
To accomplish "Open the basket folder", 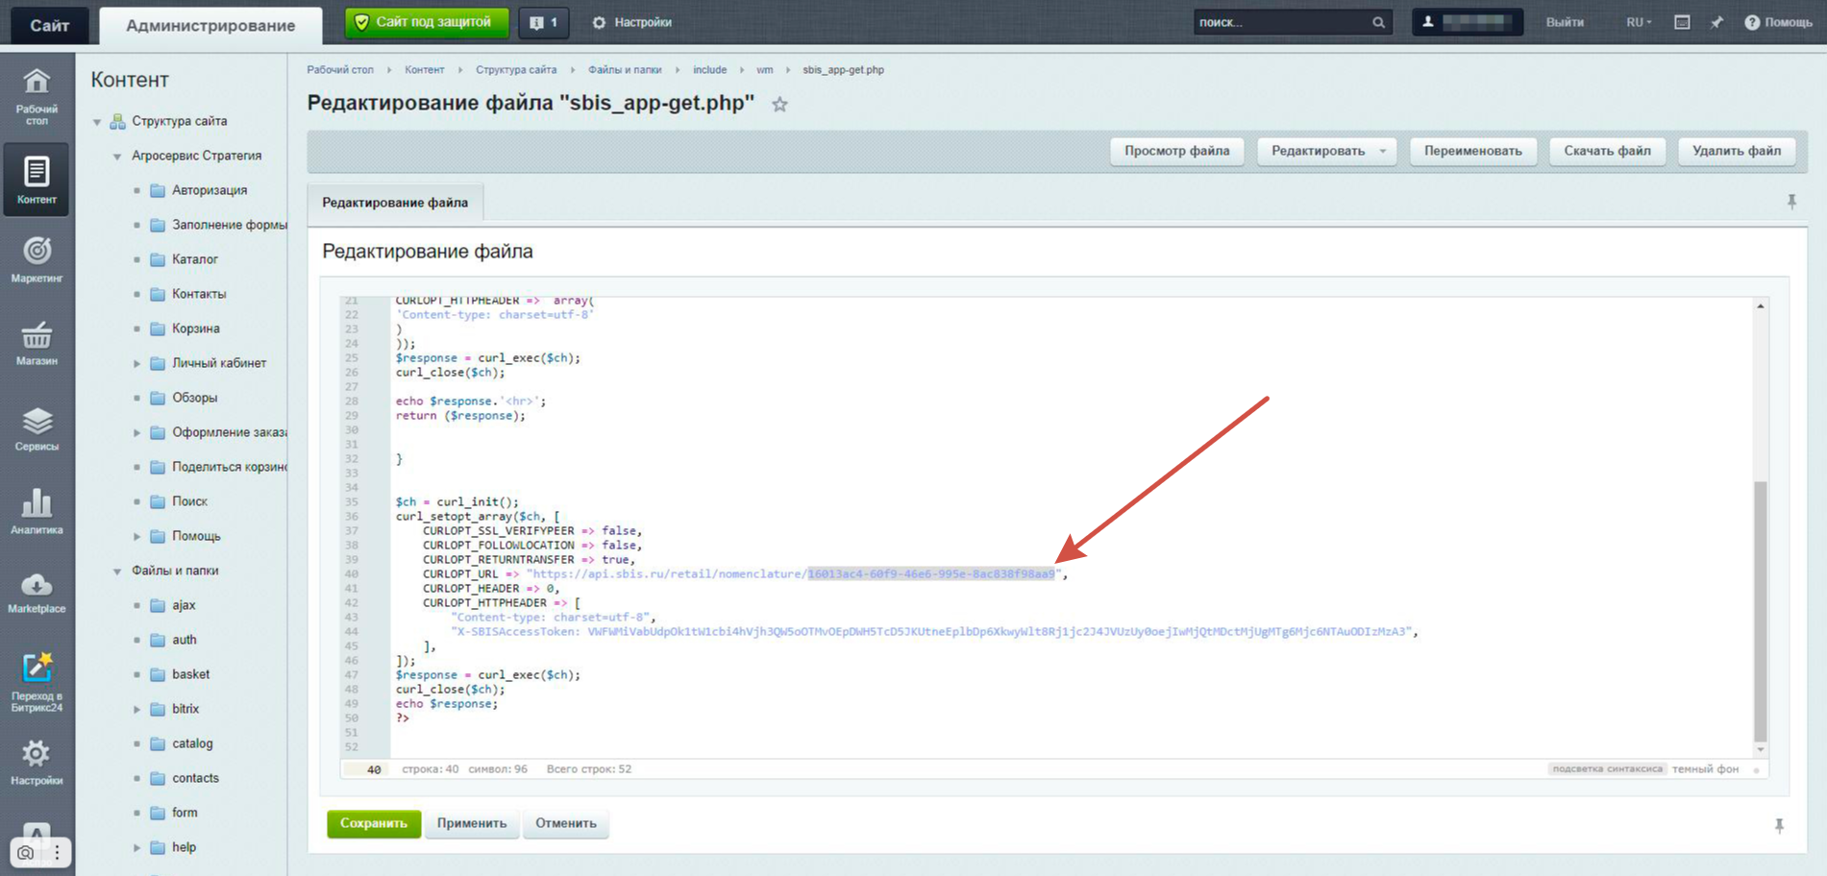I will click(x=181, y=674).
